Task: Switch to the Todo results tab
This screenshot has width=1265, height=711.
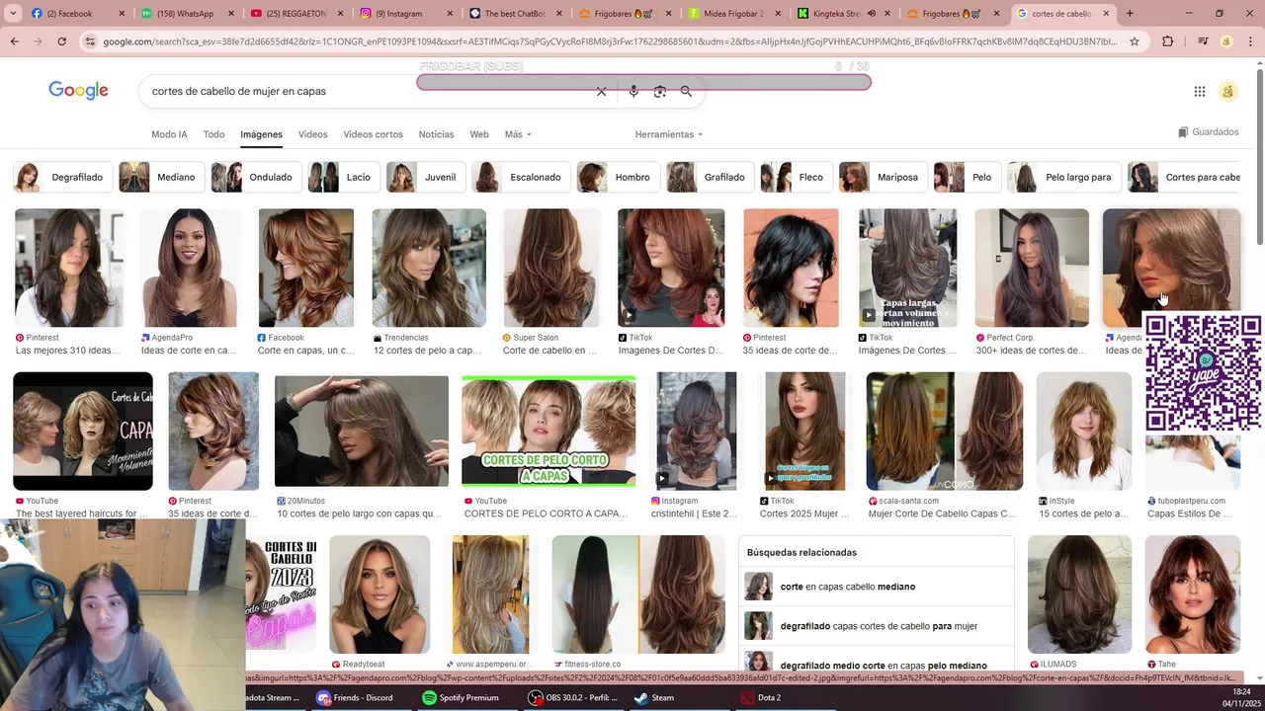Action: tap(213, 134)
